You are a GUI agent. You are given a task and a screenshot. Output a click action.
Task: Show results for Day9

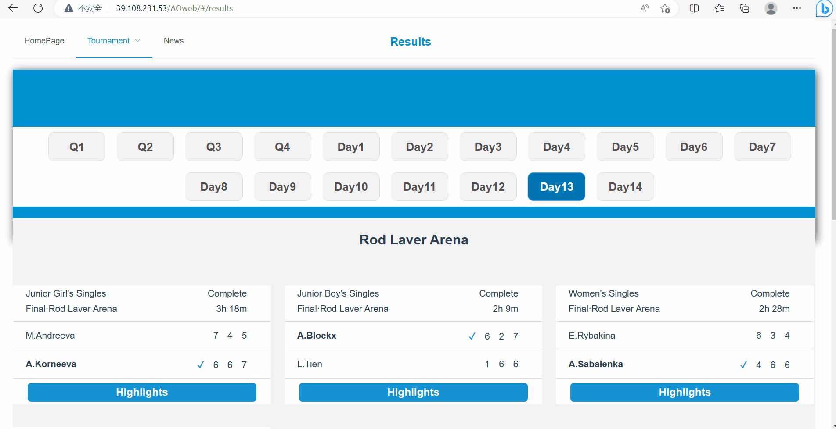coord(282,186)
